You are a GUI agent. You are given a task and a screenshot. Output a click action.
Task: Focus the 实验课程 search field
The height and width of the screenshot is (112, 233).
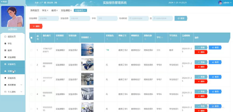pos(48,18)
